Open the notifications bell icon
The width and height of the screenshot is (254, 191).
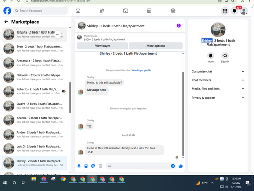point(234,11)
